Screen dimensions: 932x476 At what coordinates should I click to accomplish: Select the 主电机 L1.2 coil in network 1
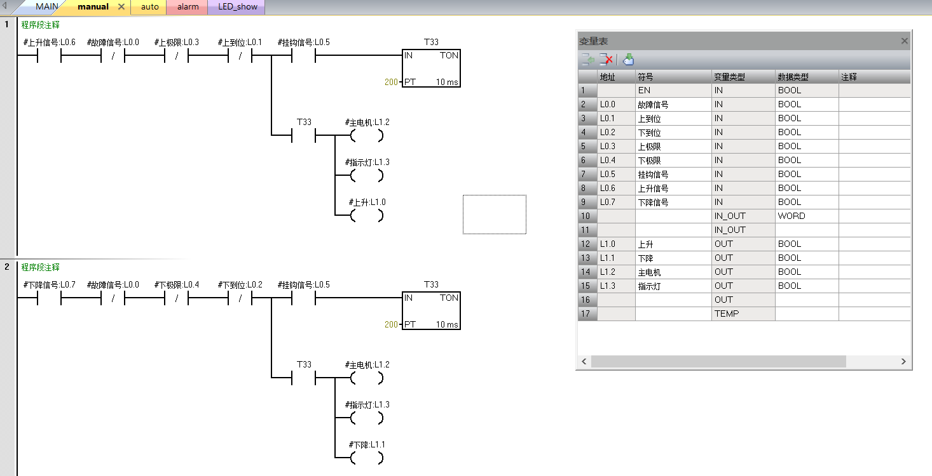coord(367,135)
